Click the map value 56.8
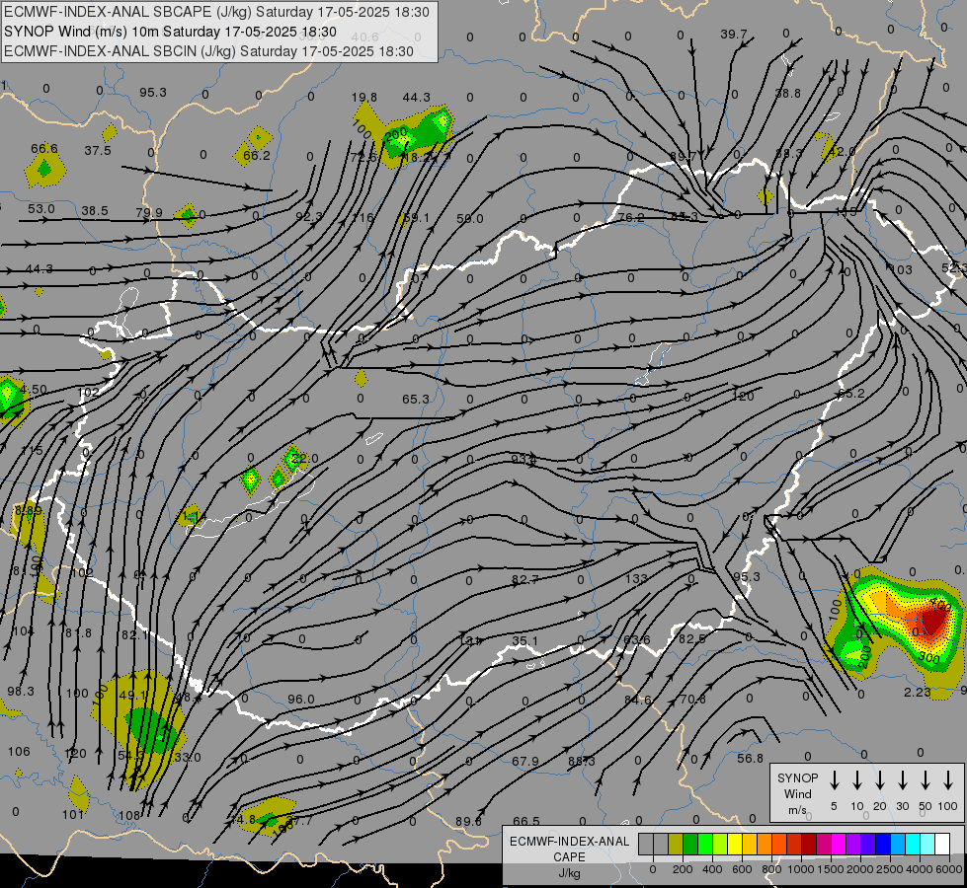The height and width of the screenshot is (888, 967). (x=750, y=759)
